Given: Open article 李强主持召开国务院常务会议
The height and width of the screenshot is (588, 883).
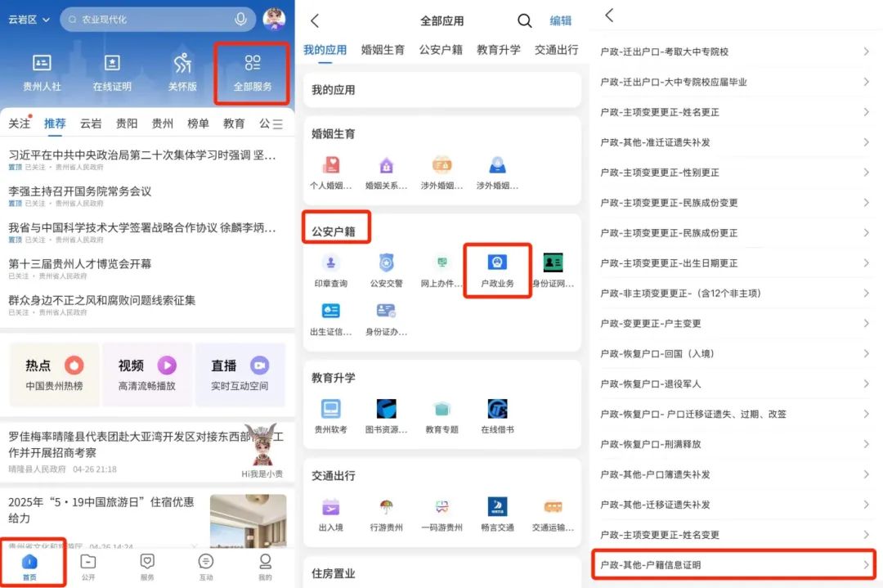Looking at the screenshot, I should pyautogui.click(x=80, y=191).
